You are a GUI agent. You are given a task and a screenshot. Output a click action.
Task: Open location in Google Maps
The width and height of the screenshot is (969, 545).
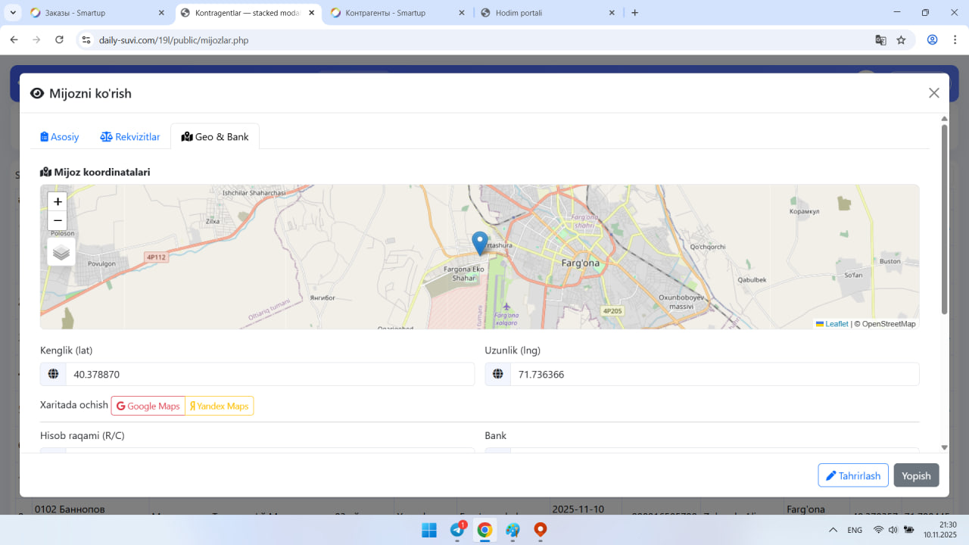coord(148,406)
